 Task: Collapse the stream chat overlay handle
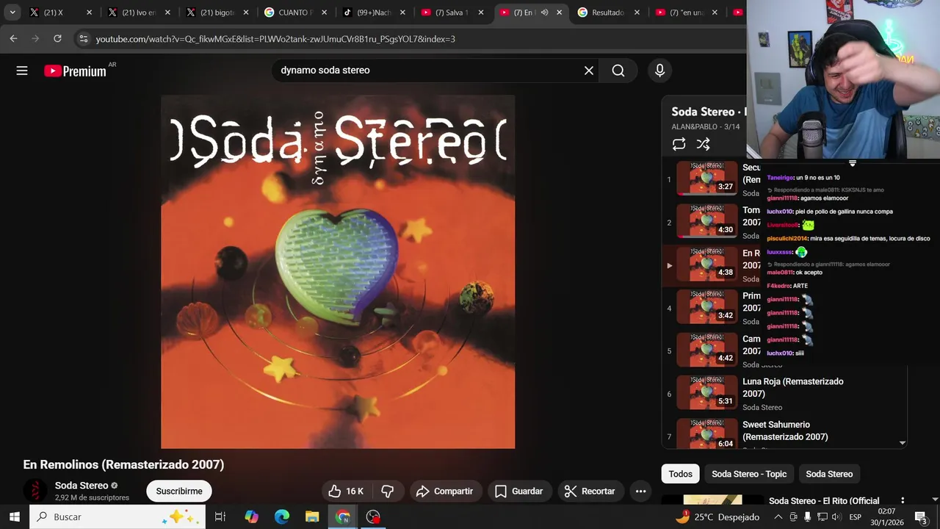(x=852, y=163)
